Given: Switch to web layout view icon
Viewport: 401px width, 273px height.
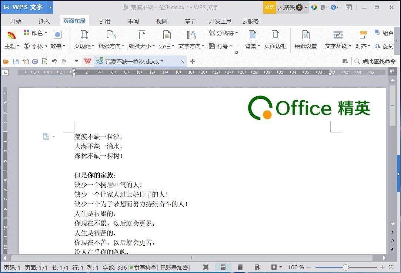Looking at the screenshot, I should (x=257, y=267).
